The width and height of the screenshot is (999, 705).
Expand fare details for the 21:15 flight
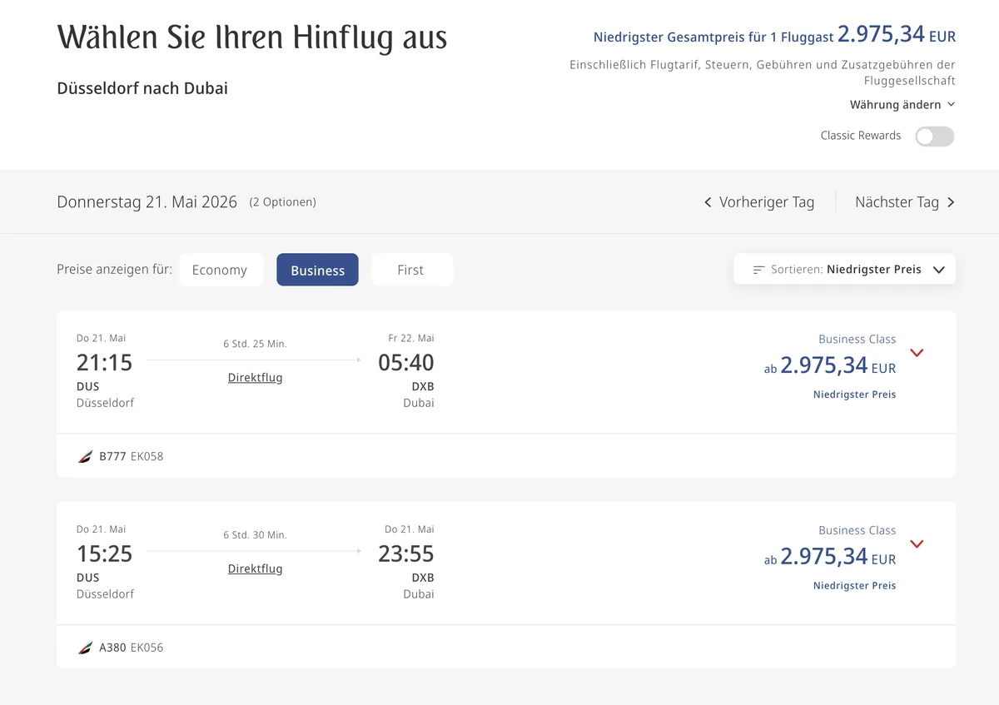pyautogui.click(x=917, y=353)
